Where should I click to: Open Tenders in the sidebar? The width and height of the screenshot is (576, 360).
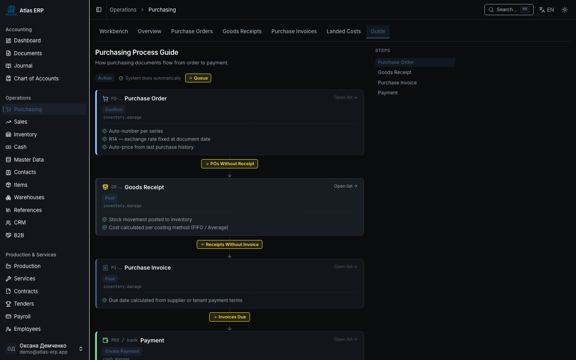pos(44,304)
